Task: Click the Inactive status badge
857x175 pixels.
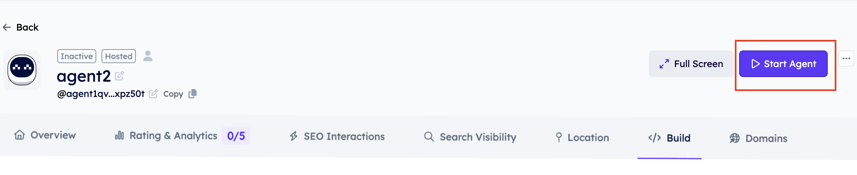Action: (77, 56)
